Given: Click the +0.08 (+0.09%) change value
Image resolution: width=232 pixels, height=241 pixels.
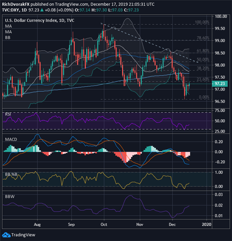Looking at the screenshot, I should coord(59,10).
